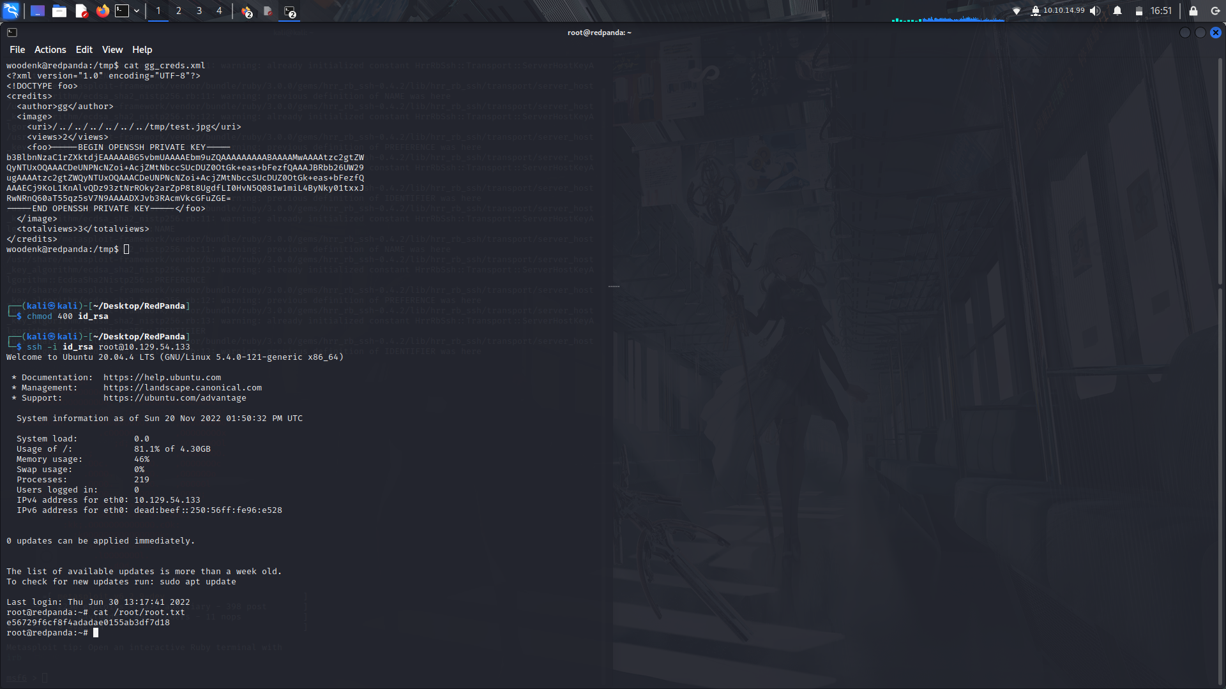The image size is (1226, 689).
Task: Check the battery indicator in the system tray
Action: click(1139, 11)
